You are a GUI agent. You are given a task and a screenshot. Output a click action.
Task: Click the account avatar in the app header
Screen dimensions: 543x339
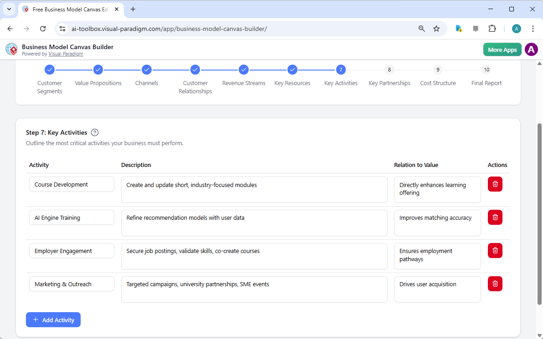pos(531,49)
